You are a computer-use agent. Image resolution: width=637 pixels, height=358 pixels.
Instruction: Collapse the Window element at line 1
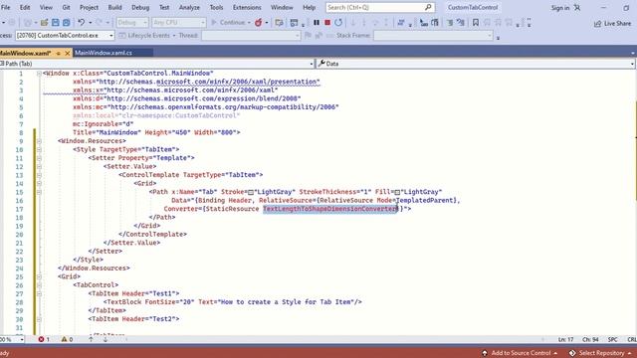click(x=39, y=74)
